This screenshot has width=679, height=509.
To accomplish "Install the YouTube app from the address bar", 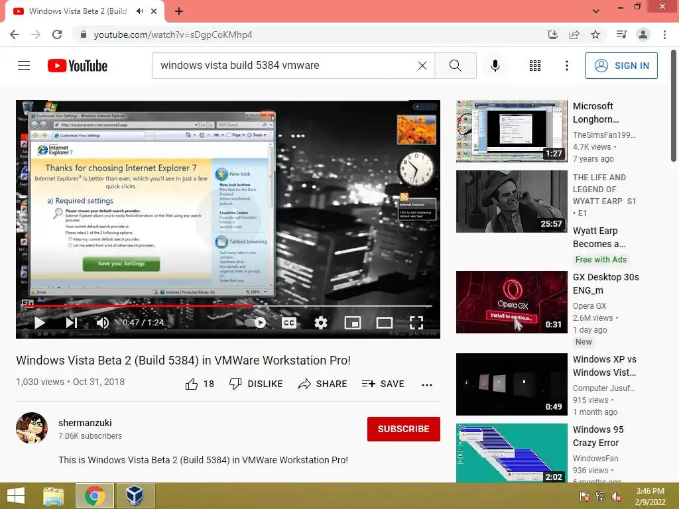I will (552, 34).
